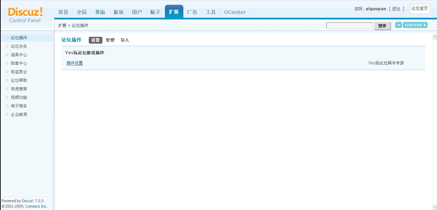The height and width of the screenshot is (210, 437).
Task: Switch to the 管理 sub-tab
Action: click(x=110, y=40)
